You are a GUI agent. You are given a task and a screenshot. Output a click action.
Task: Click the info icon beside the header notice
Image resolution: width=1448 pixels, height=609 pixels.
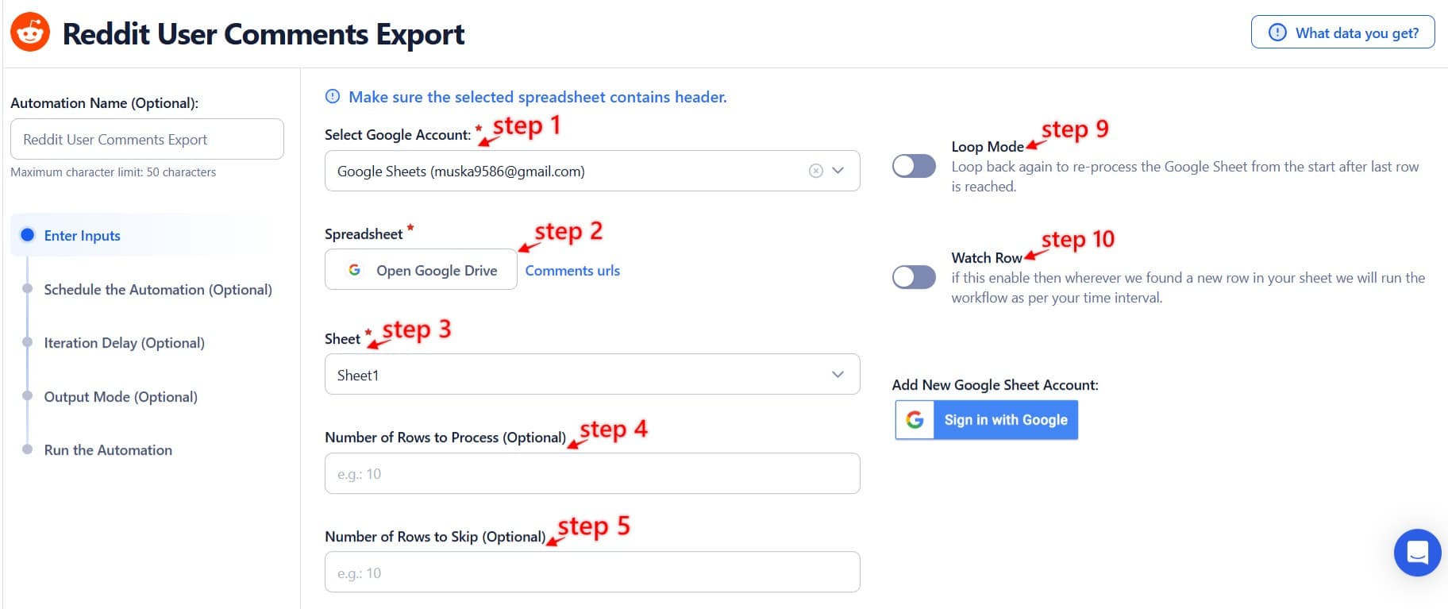(x=333, y=97)
